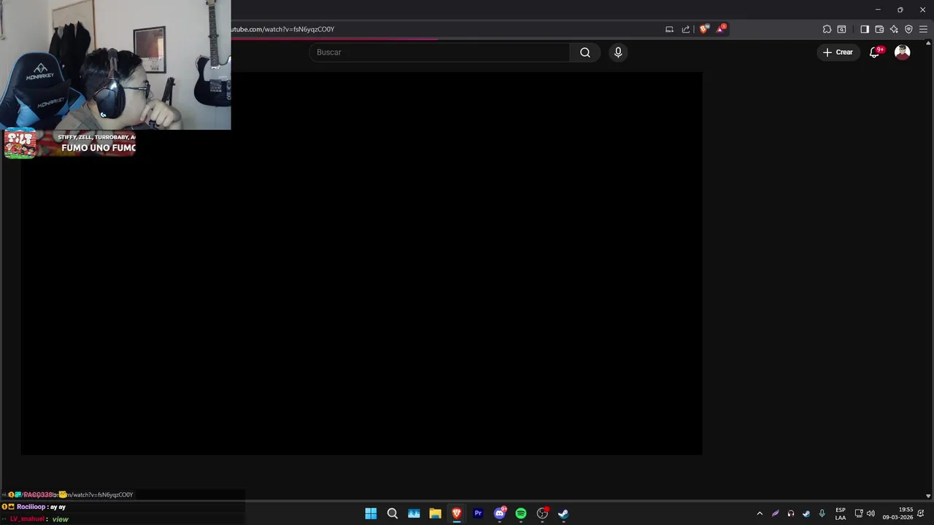Open Adobe Premiere Pro from taskbar
This screenshot has height=525, width=934.
pos(478,513)
